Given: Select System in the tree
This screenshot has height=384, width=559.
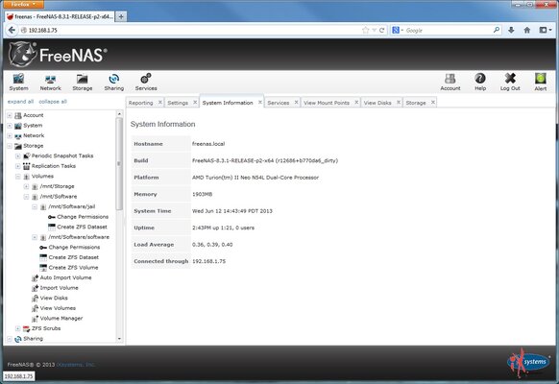Looking at the screenshot, I should [x=33, y=126].
